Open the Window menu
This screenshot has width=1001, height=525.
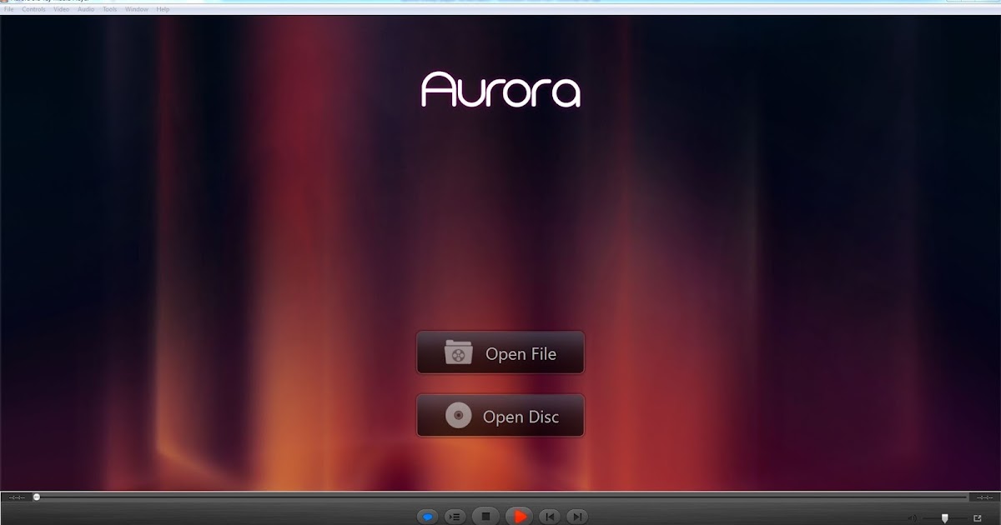pos(137,9)
